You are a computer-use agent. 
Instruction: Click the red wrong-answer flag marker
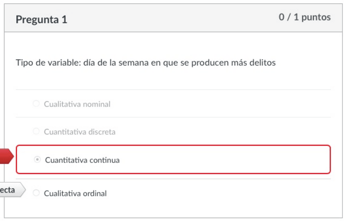coord(6,156)
